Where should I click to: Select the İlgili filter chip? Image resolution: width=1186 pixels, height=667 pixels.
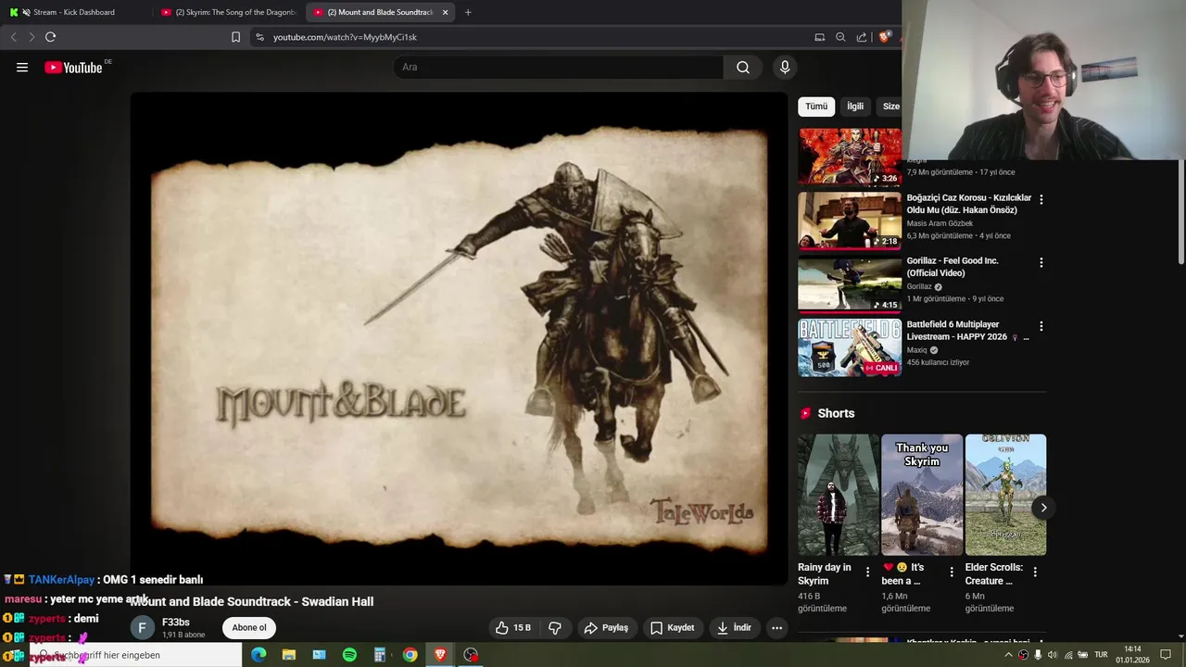click(855, 107)
